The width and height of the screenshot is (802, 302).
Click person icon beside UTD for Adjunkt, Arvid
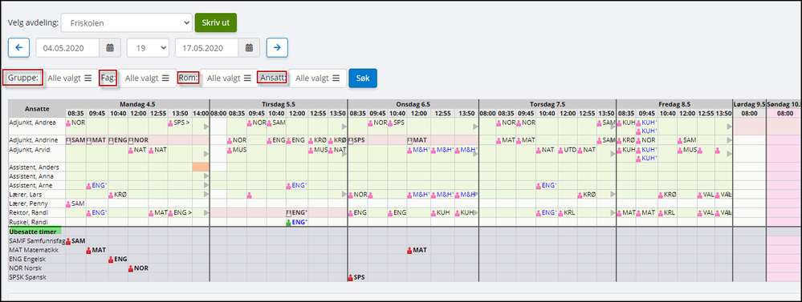pyautogui.click(x=560, y=150)
